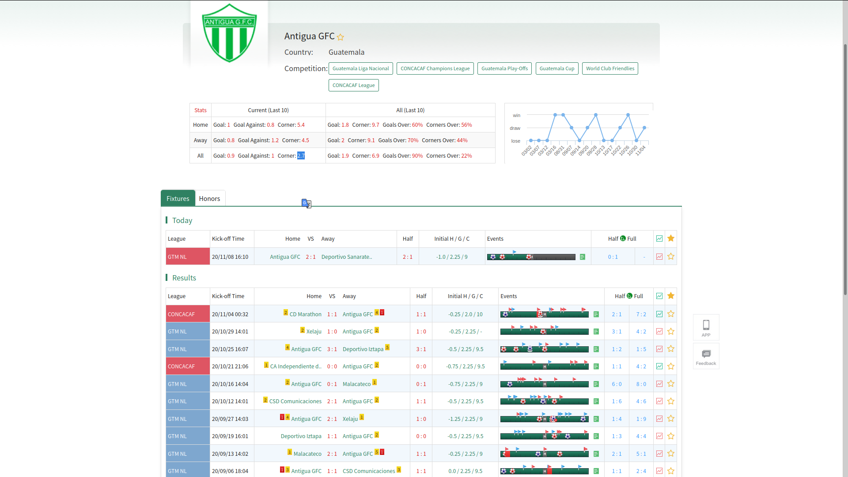Viewport: 848px width, 477px height.
Task: Favorite Antigua GFC team star
Action: point(340,37)
